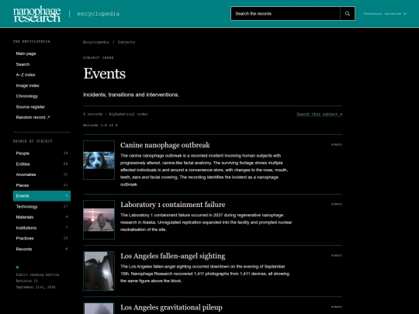Image resolution: width=419 pixels, height=314 pixels.
Task: Click the canine outbreak dog thumbnail
Action: click(99, 160)
